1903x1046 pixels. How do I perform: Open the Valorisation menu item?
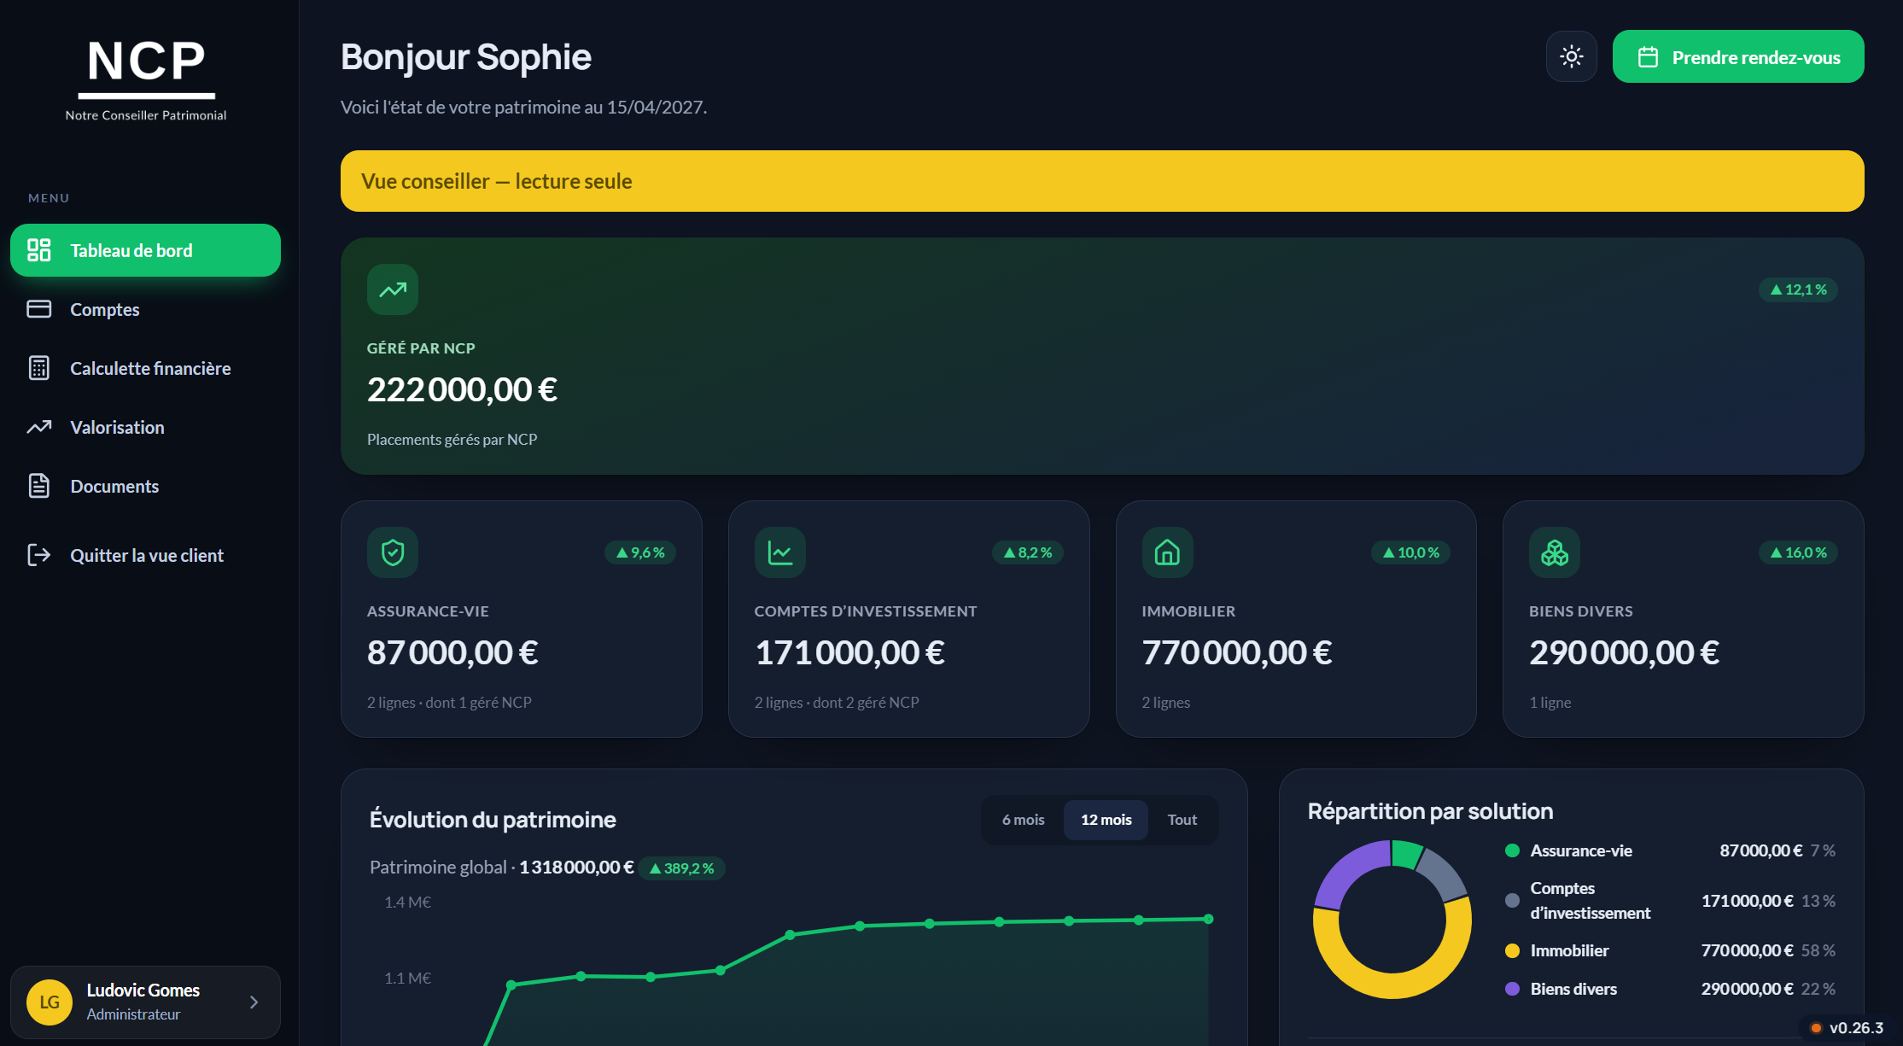point(145,427)
